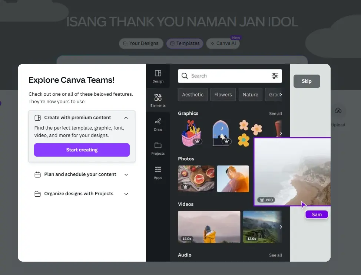Click the PRO crown badge on large photo
This screenshot has width=361, height=275.
266,200
